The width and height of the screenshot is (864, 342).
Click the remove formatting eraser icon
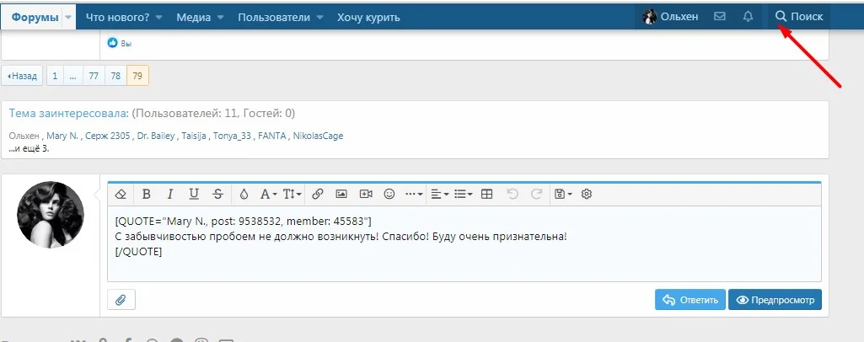point(121,194)
